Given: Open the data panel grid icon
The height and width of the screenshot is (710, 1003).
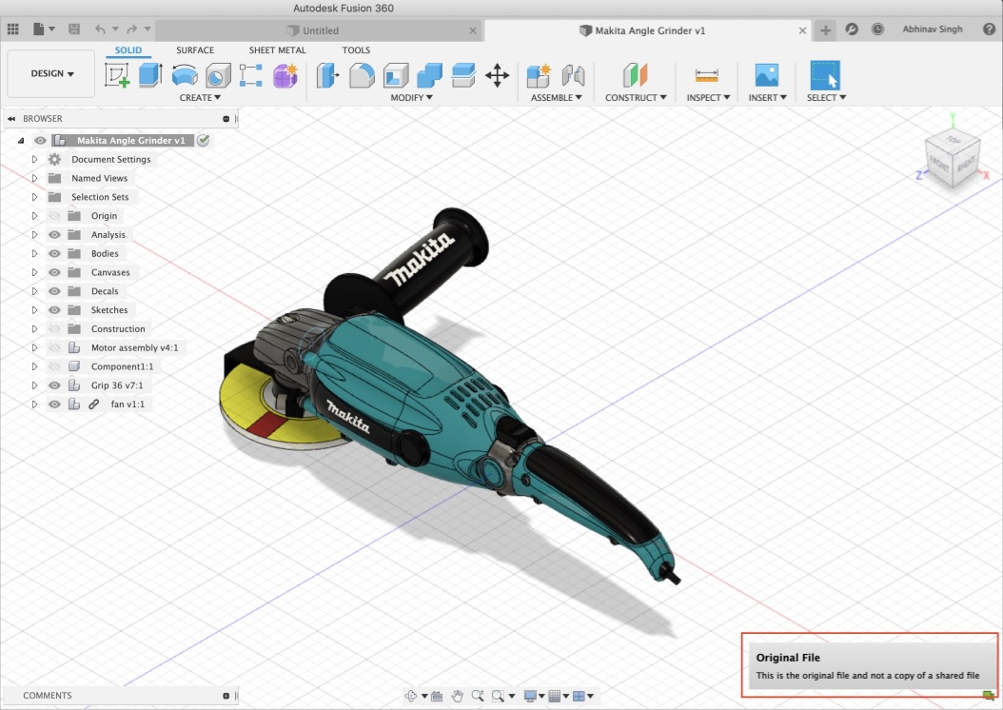Looking at the screenshot, I should (12, 30).
